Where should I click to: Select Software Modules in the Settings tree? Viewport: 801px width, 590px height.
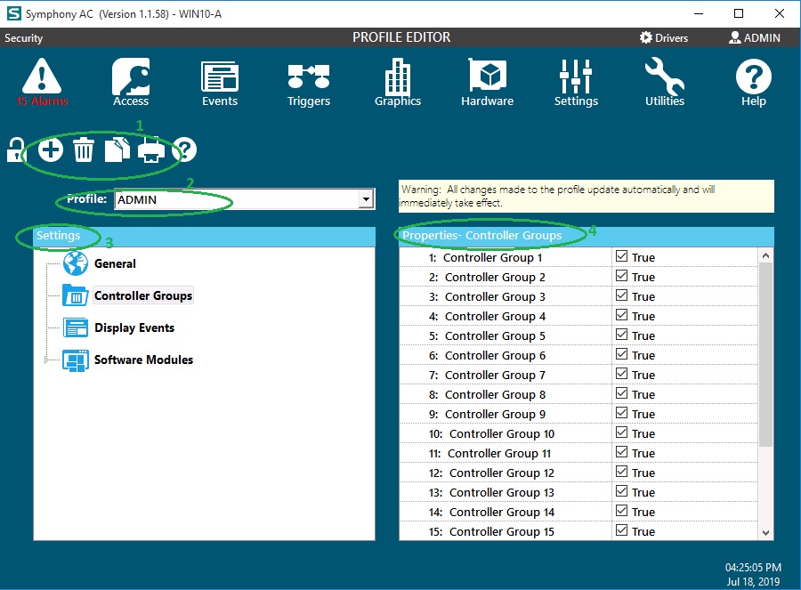click(143, 360)
